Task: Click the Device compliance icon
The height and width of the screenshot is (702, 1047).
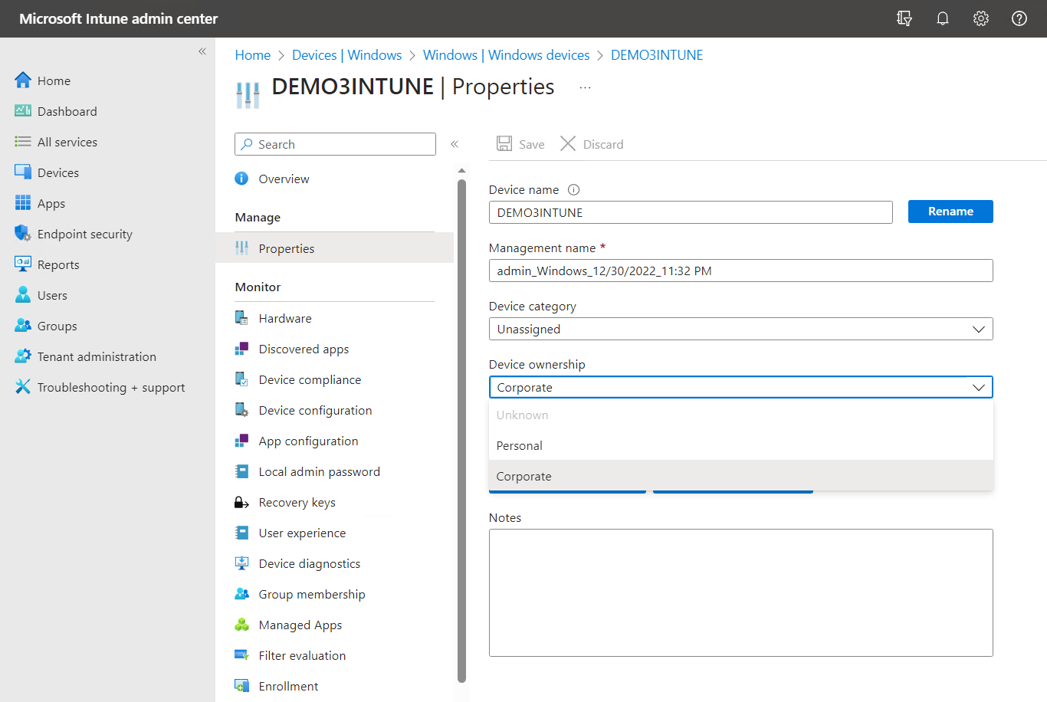Action: 241,379
